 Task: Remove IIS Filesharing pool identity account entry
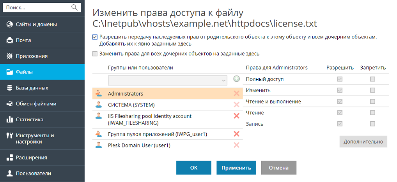pos(236,115)
